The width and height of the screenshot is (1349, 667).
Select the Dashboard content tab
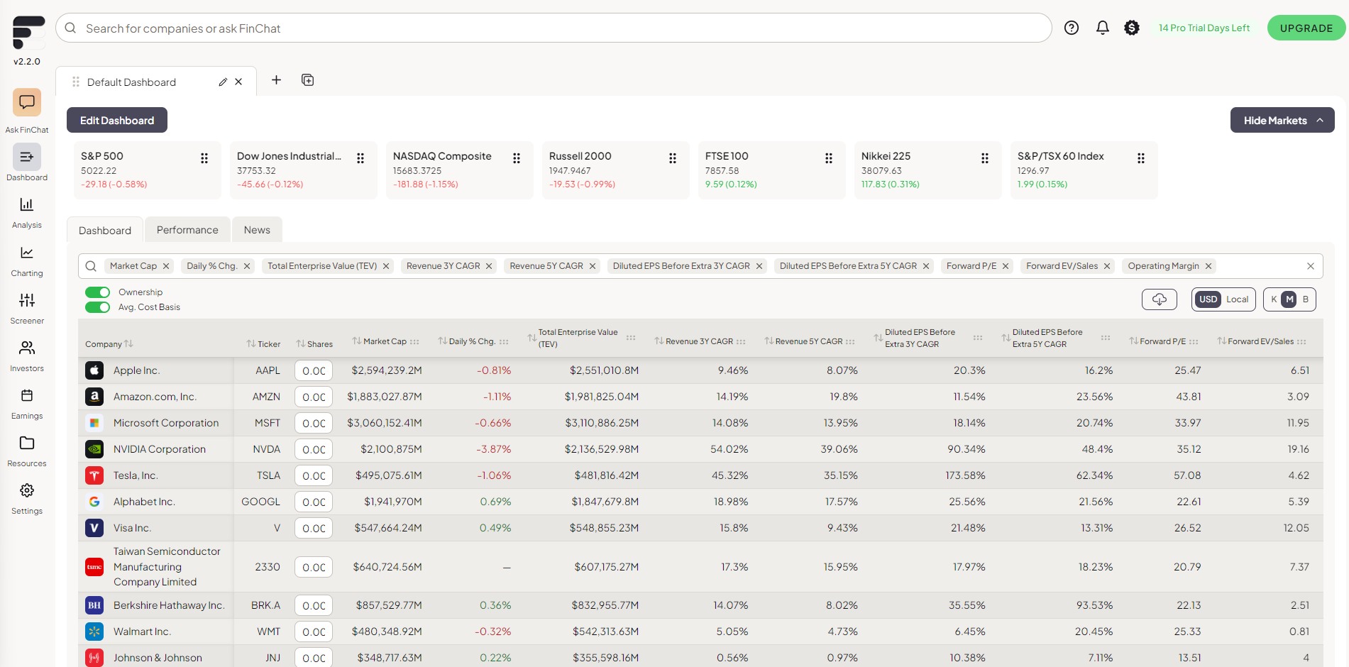pyautogui.click(x=105, y=231)
